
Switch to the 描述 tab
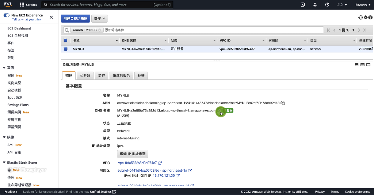coord(69,75)
